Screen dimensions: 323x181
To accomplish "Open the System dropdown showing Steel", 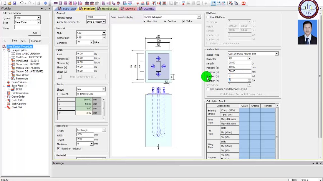I will click(39, 18).
